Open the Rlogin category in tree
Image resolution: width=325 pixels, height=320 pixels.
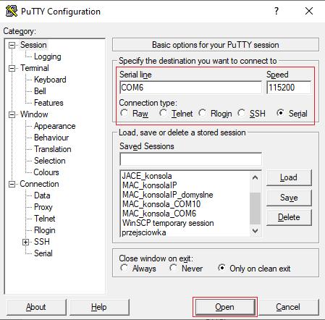pyautogui.click(x=45, y=230)
